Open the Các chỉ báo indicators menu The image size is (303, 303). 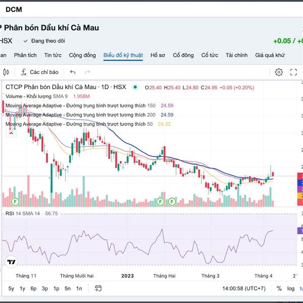pos(39,72)
